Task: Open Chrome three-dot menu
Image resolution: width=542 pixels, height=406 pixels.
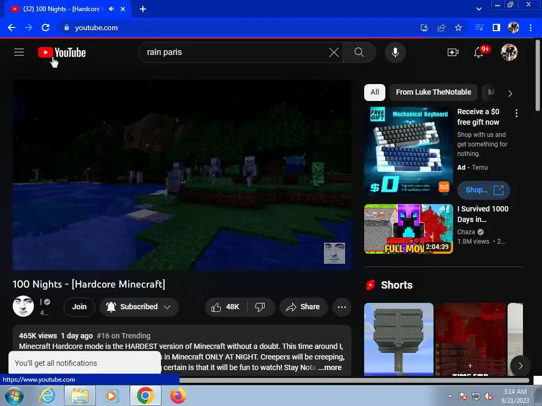Action: tap(530, 27)
